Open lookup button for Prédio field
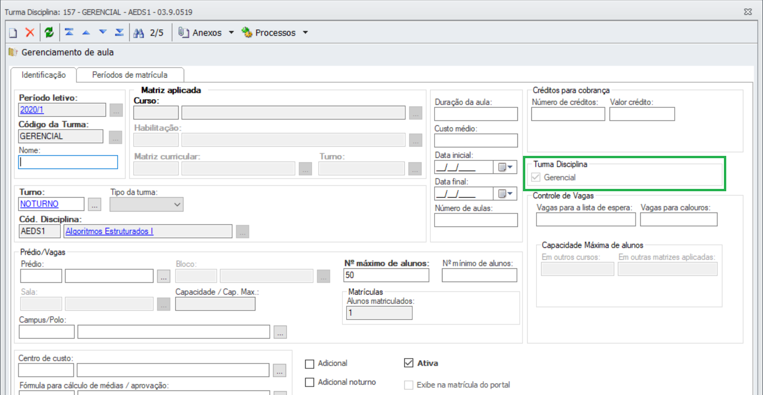The image size is (763, 395). pyautogui.click(x=163, y=276)
